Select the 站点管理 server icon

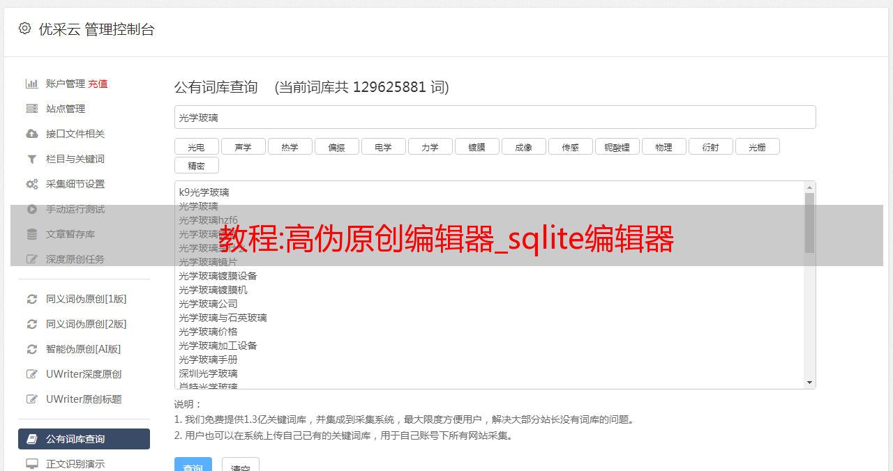click(32, 109)
